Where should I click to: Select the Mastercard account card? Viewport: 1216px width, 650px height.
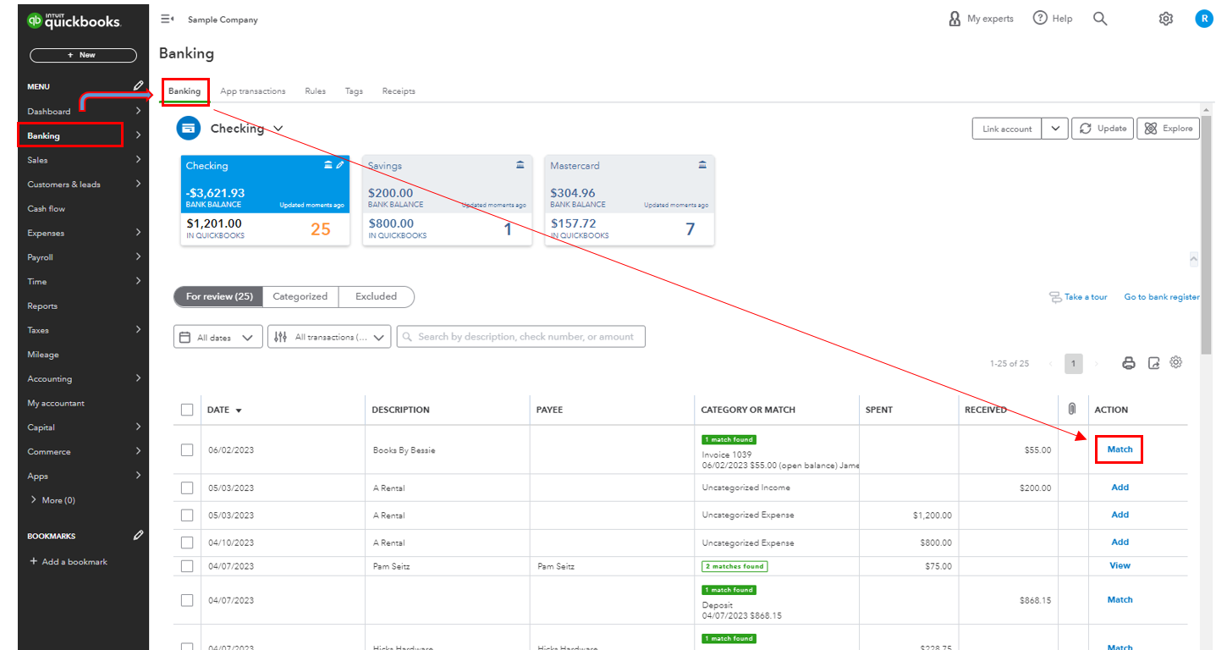click(x=630, y=201)
